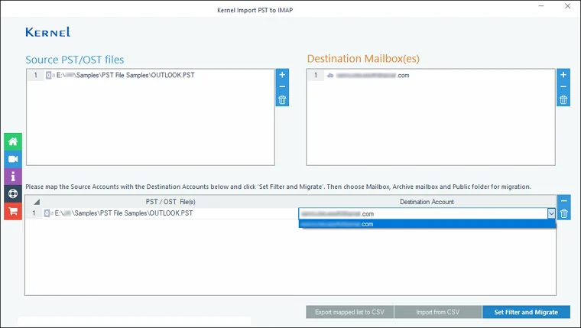The width and height of the screenshot is (581, 328).
Task: Open the video tutorial sidebar icon
Action: click(x=13, y=159)
